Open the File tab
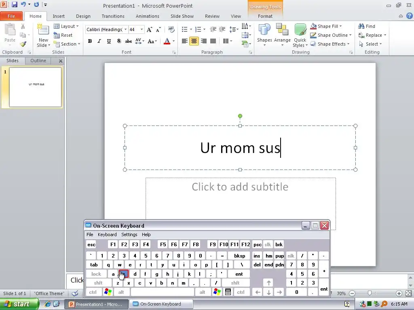 (11, 16)
